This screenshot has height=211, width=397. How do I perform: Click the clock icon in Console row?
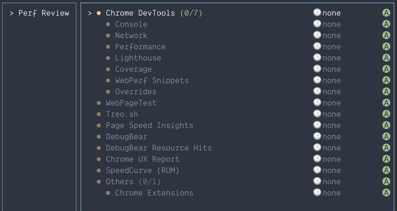tap(317, 24)
